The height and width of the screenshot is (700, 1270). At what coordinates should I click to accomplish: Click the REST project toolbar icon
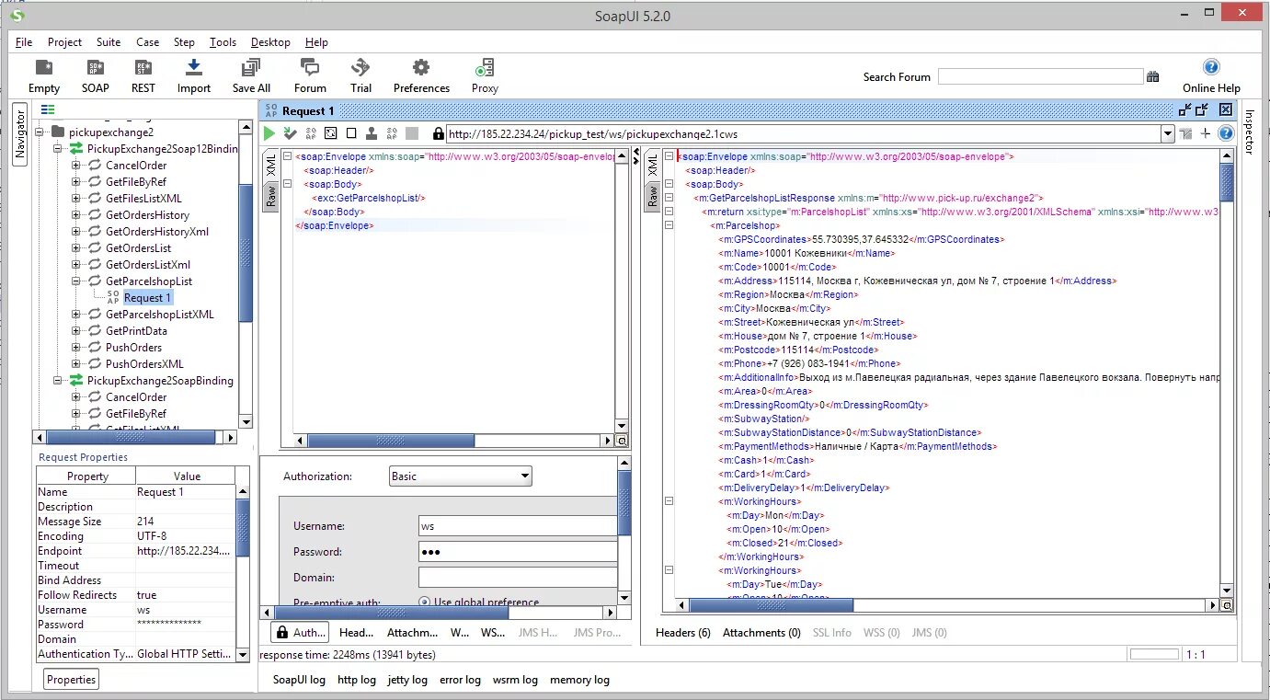tap(143, 67)
